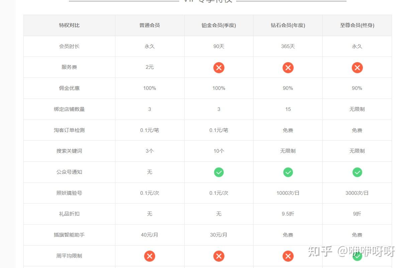
Task: Select the 钻石会员(年度) column header
Action: click(288, 25)
